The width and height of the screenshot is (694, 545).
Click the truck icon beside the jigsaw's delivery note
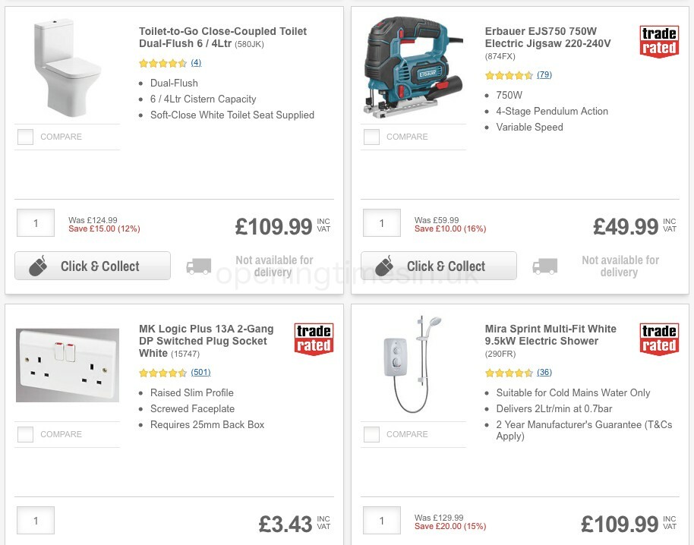(545, 266)
